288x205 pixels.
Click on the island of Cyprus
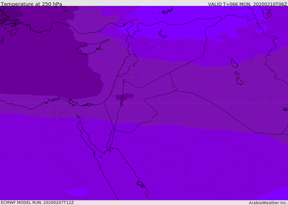pos(89,48)
